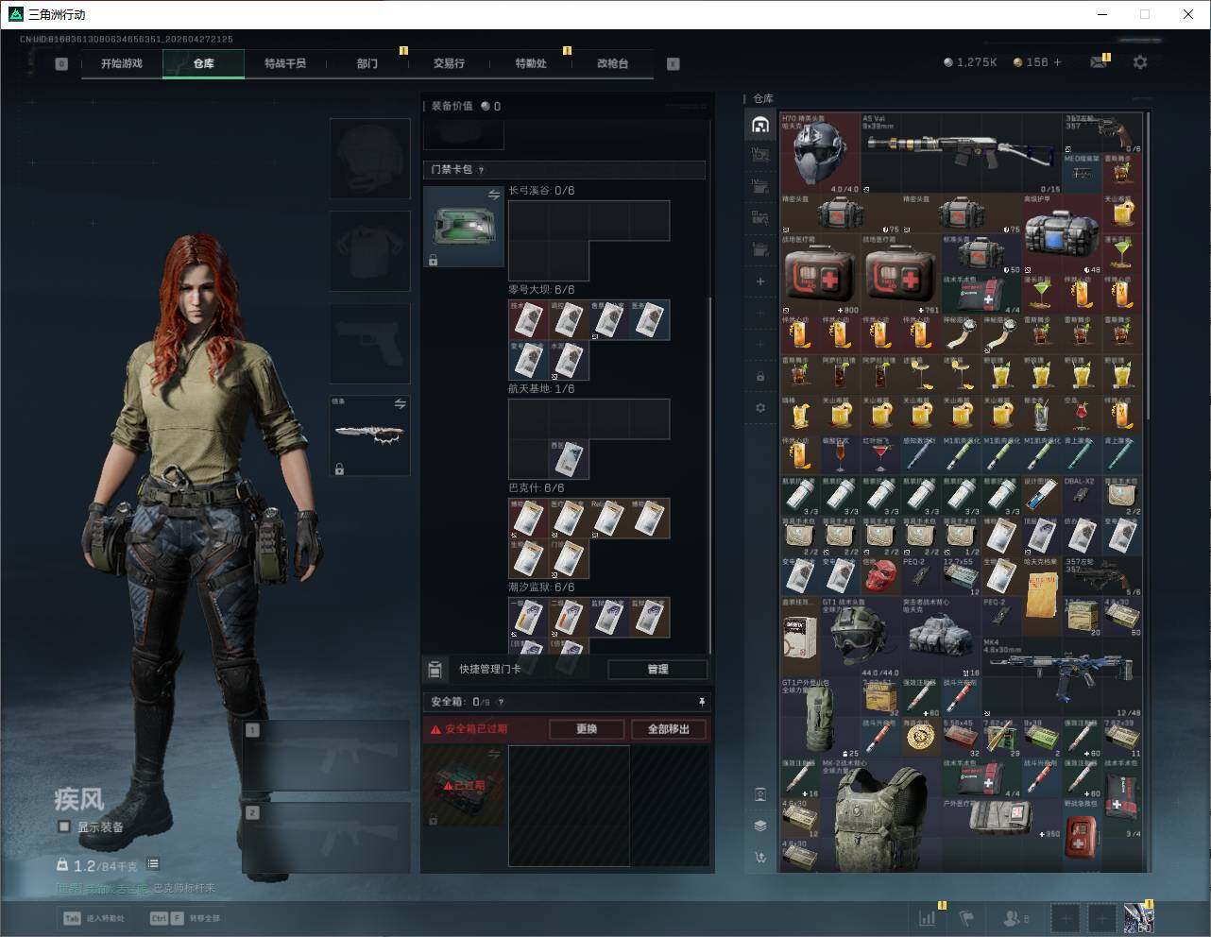Click the locked storage slot icon
This screenshot has height=937, width=1211.
[x=760, y=377]
